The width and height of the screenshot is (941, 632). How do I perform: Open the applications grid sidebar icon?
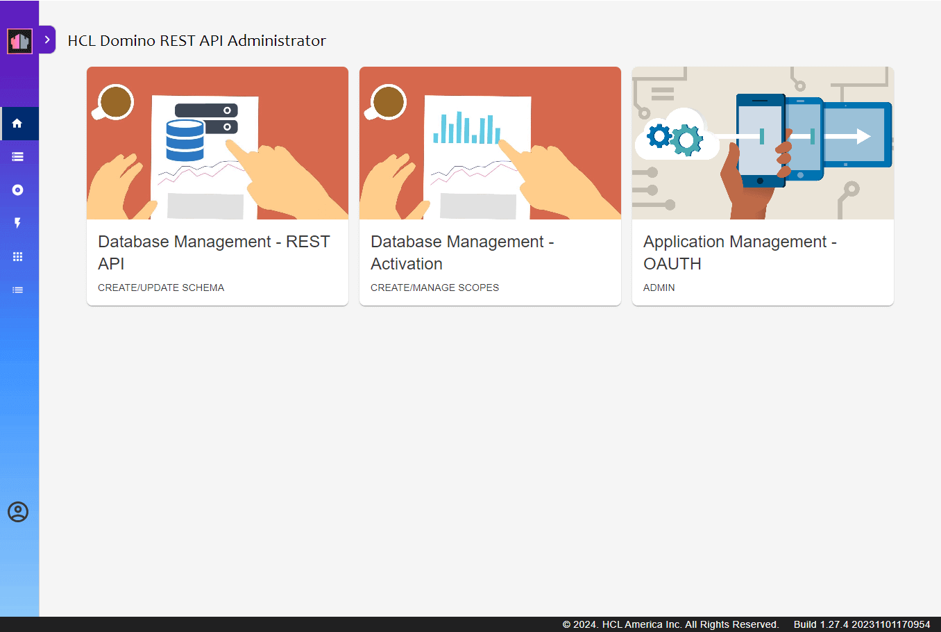[18, 257]
